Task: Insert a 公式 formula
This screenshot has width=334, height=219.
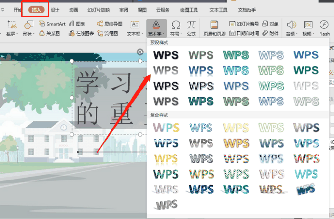Action: click(191, 28)
